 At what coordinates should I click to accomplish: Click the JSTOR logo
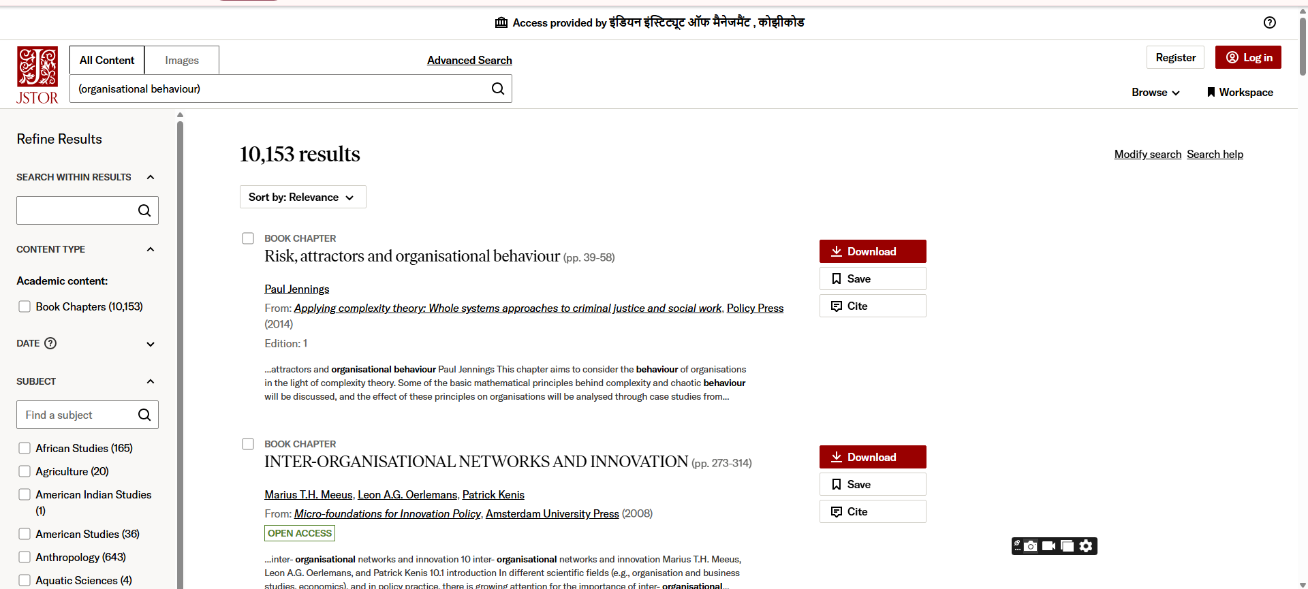(x=37, y=75)
